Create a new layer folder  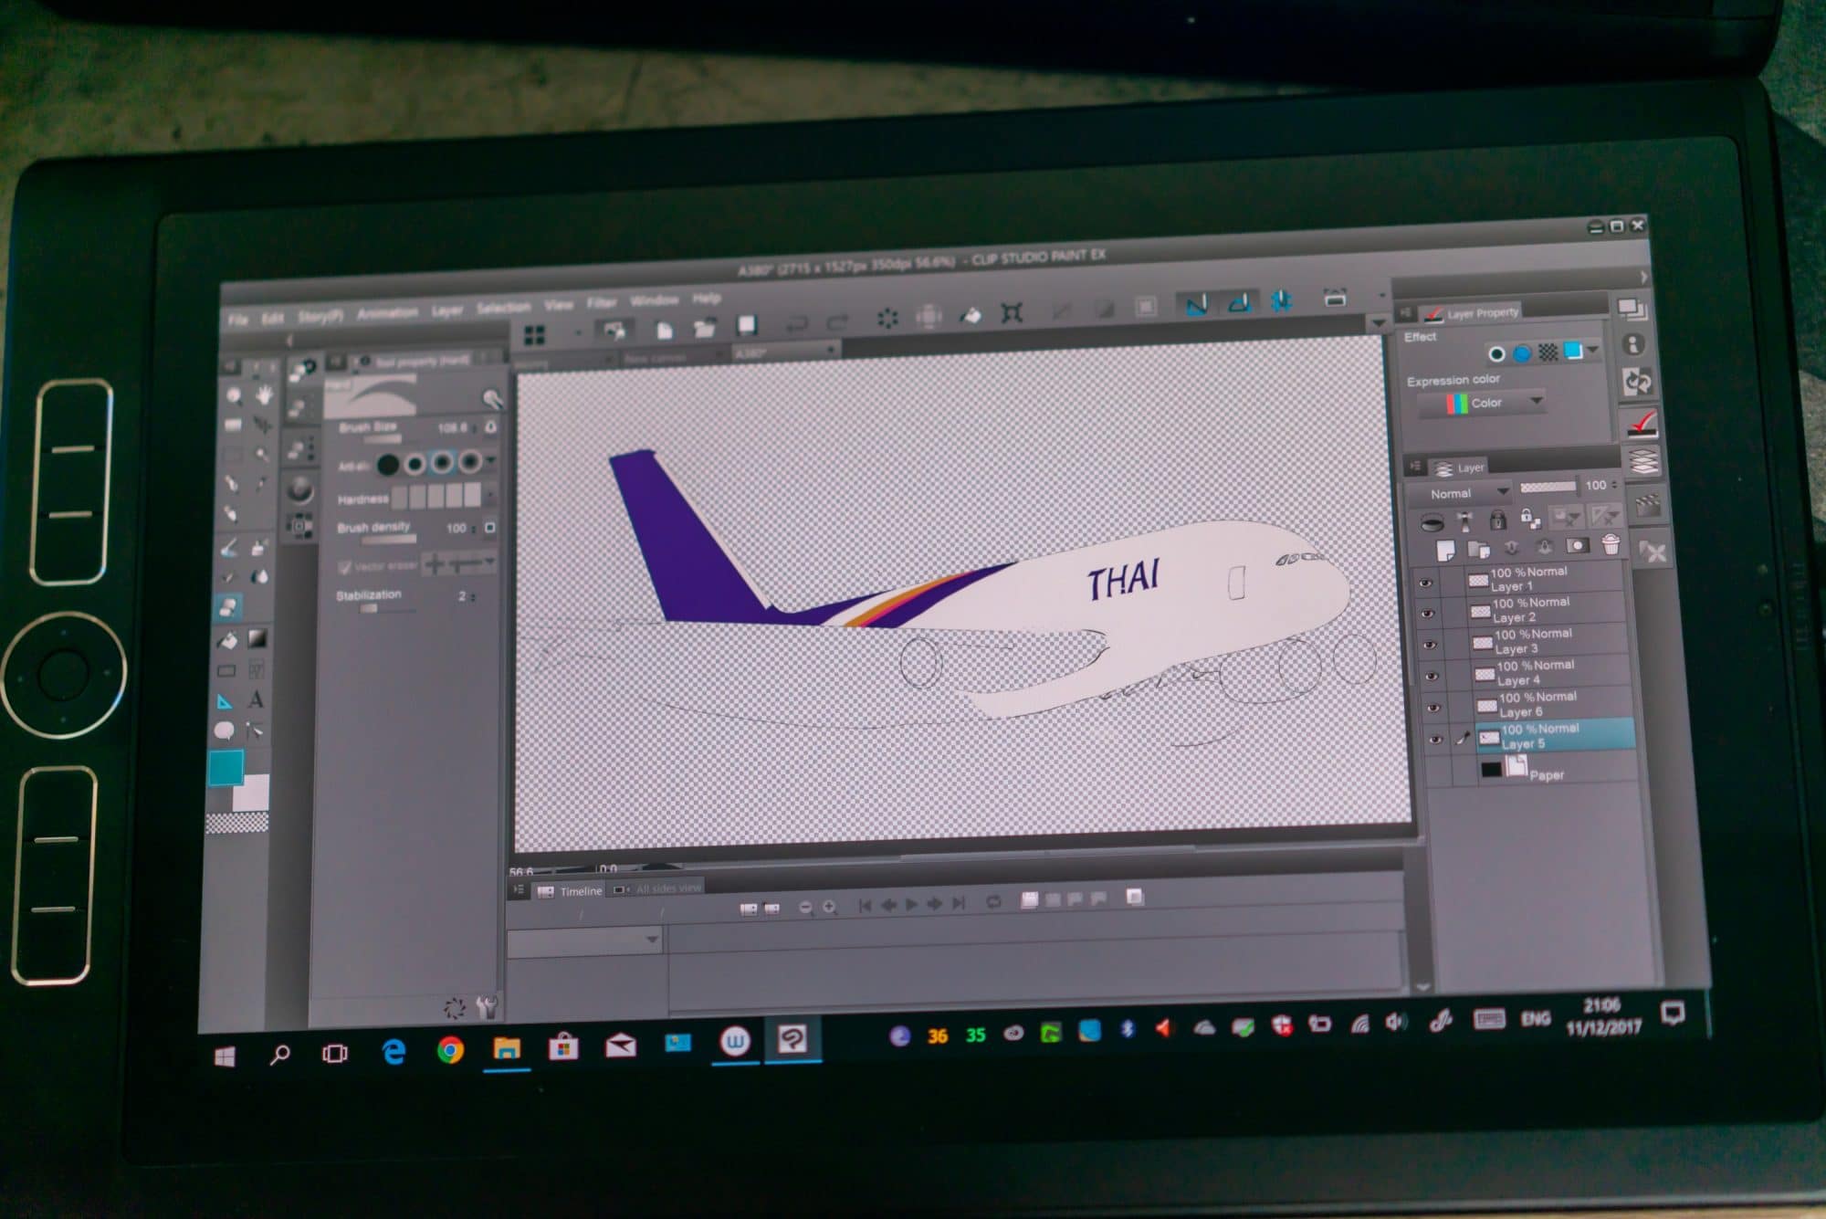coord(1477,549)
